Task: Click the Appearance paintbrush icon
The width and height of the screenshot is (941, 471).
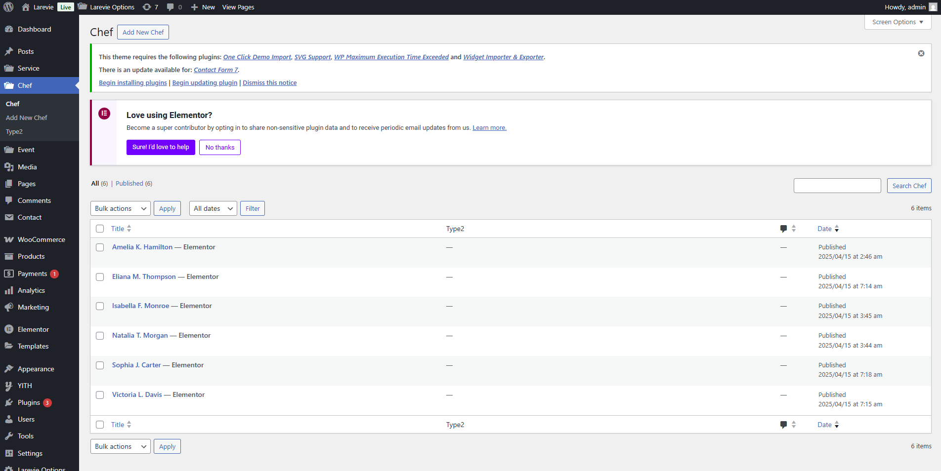Action: (9, 369)
